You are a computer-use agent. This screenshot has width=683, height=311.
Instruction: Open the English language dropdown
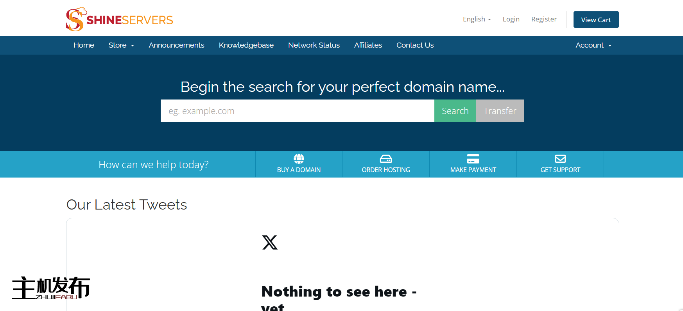click(x=477, y=19)
